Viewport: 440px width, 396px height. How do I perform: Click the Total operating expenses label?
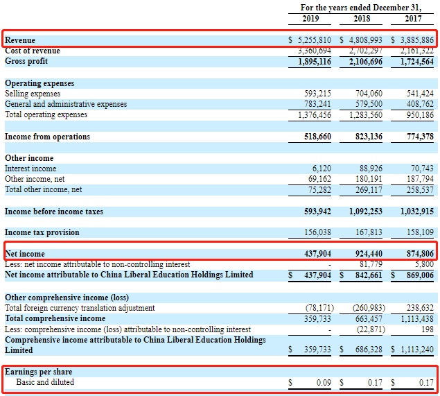point(46,114)
